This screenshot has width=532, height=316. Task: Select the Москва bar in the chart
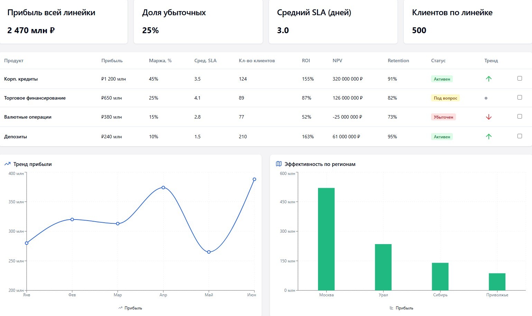pos(326,239)
